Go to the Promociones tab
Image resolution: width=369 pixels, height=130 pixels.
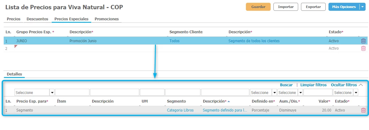(107, 19)
